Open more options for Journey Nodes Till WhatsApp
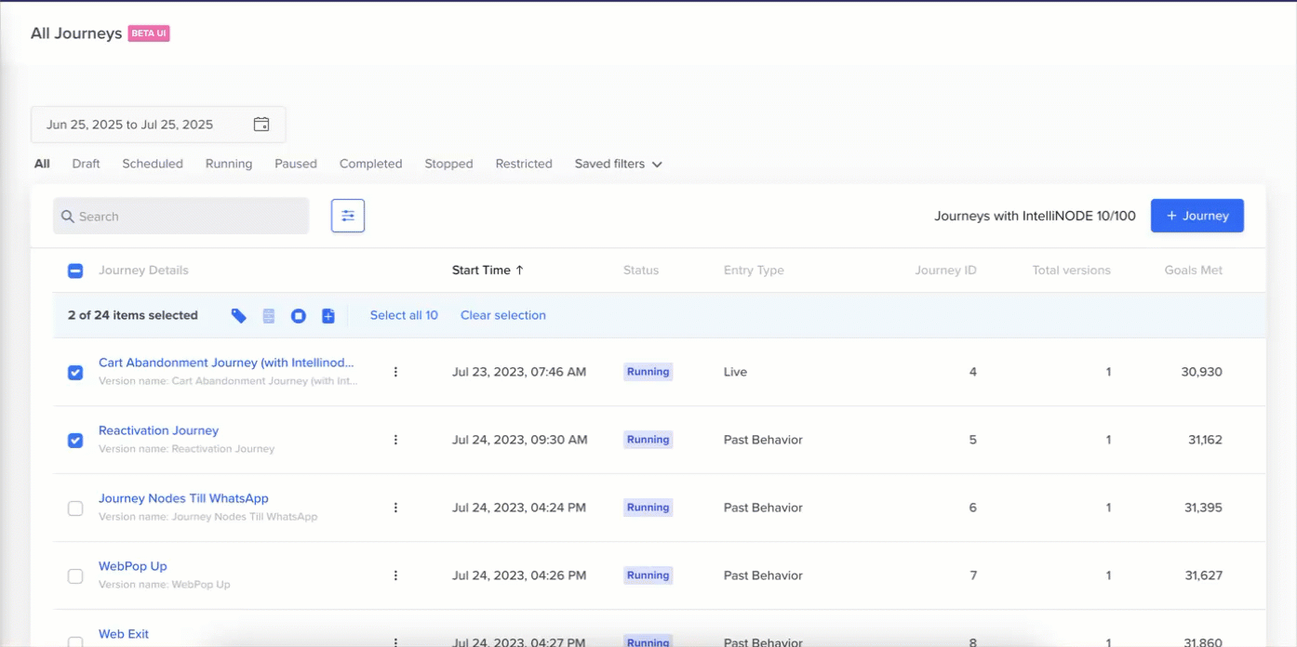Viewport: 1297px width, 647px height. pyautogui.click(x=395, y=508)
